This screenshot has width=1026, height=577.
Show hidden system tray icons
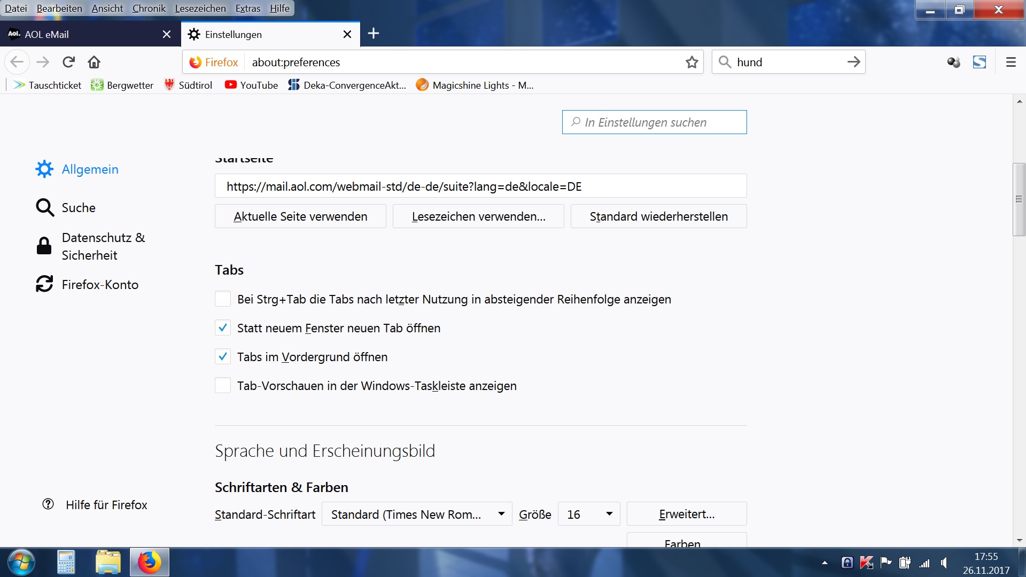(x=825, y=563)
